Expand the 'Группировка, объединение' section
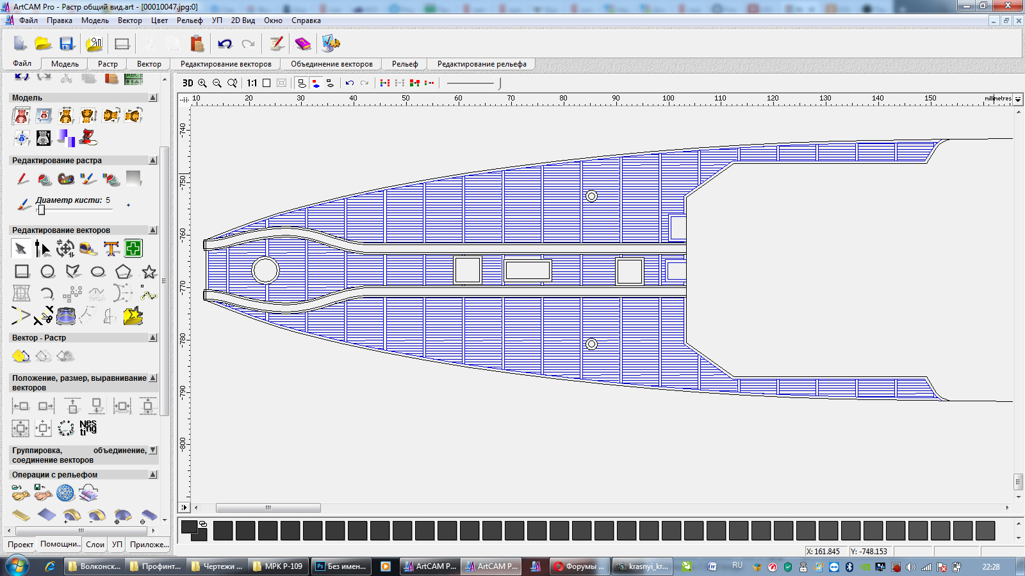The width and height of the screenshot is (1025, 576). point(153,451)
